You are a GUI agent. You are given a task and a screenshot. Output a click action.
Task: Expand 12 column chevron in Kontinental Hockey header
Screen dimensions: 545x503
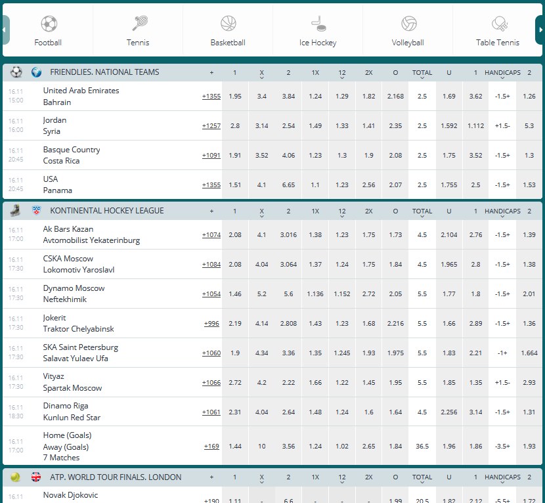pyautogui.click(x=342, y=216)
